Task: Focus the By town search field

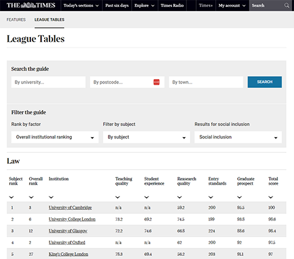Action: pos(206,82)
